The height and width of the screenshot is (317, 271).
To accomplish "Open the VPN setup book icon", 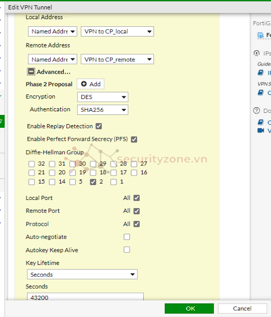I will [261, 93].
